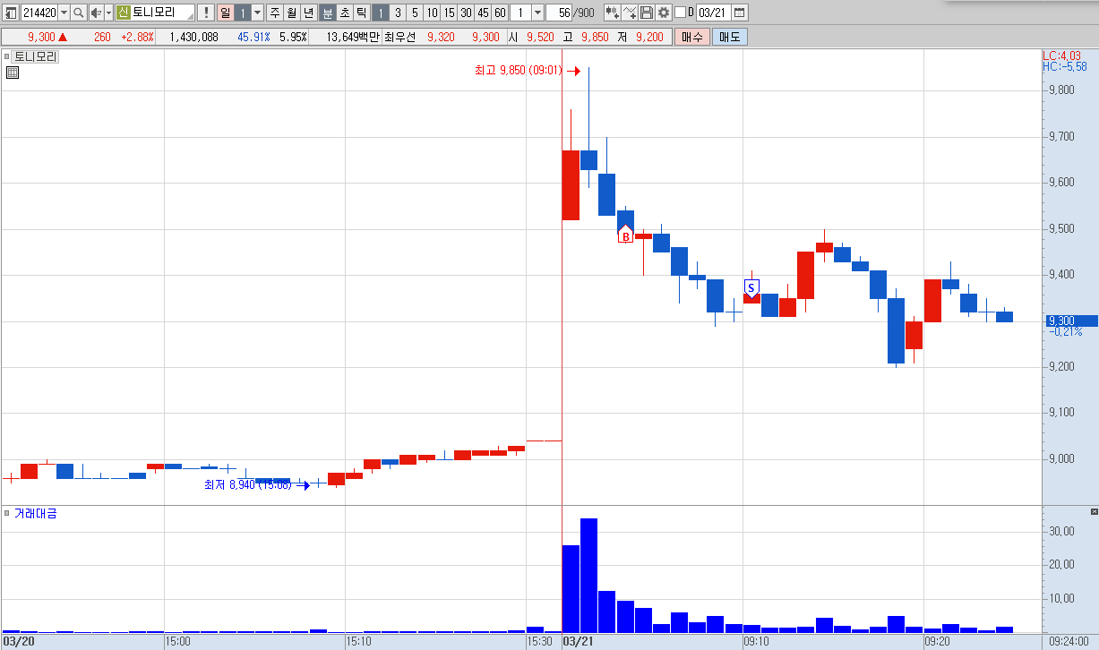
Task: Click the table icon below 토니모리 label
Action: tap(13, 73)
